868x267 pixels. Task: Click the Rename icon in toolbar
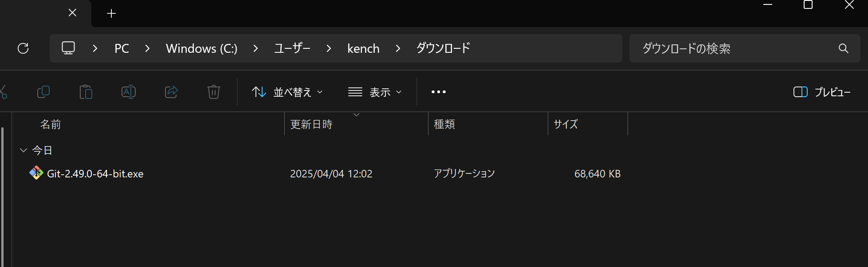coord(128,92)
